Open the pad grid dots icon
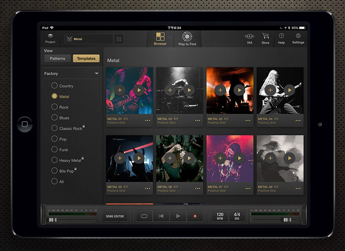This screenshot has height=251, width=345. point(119,39)
